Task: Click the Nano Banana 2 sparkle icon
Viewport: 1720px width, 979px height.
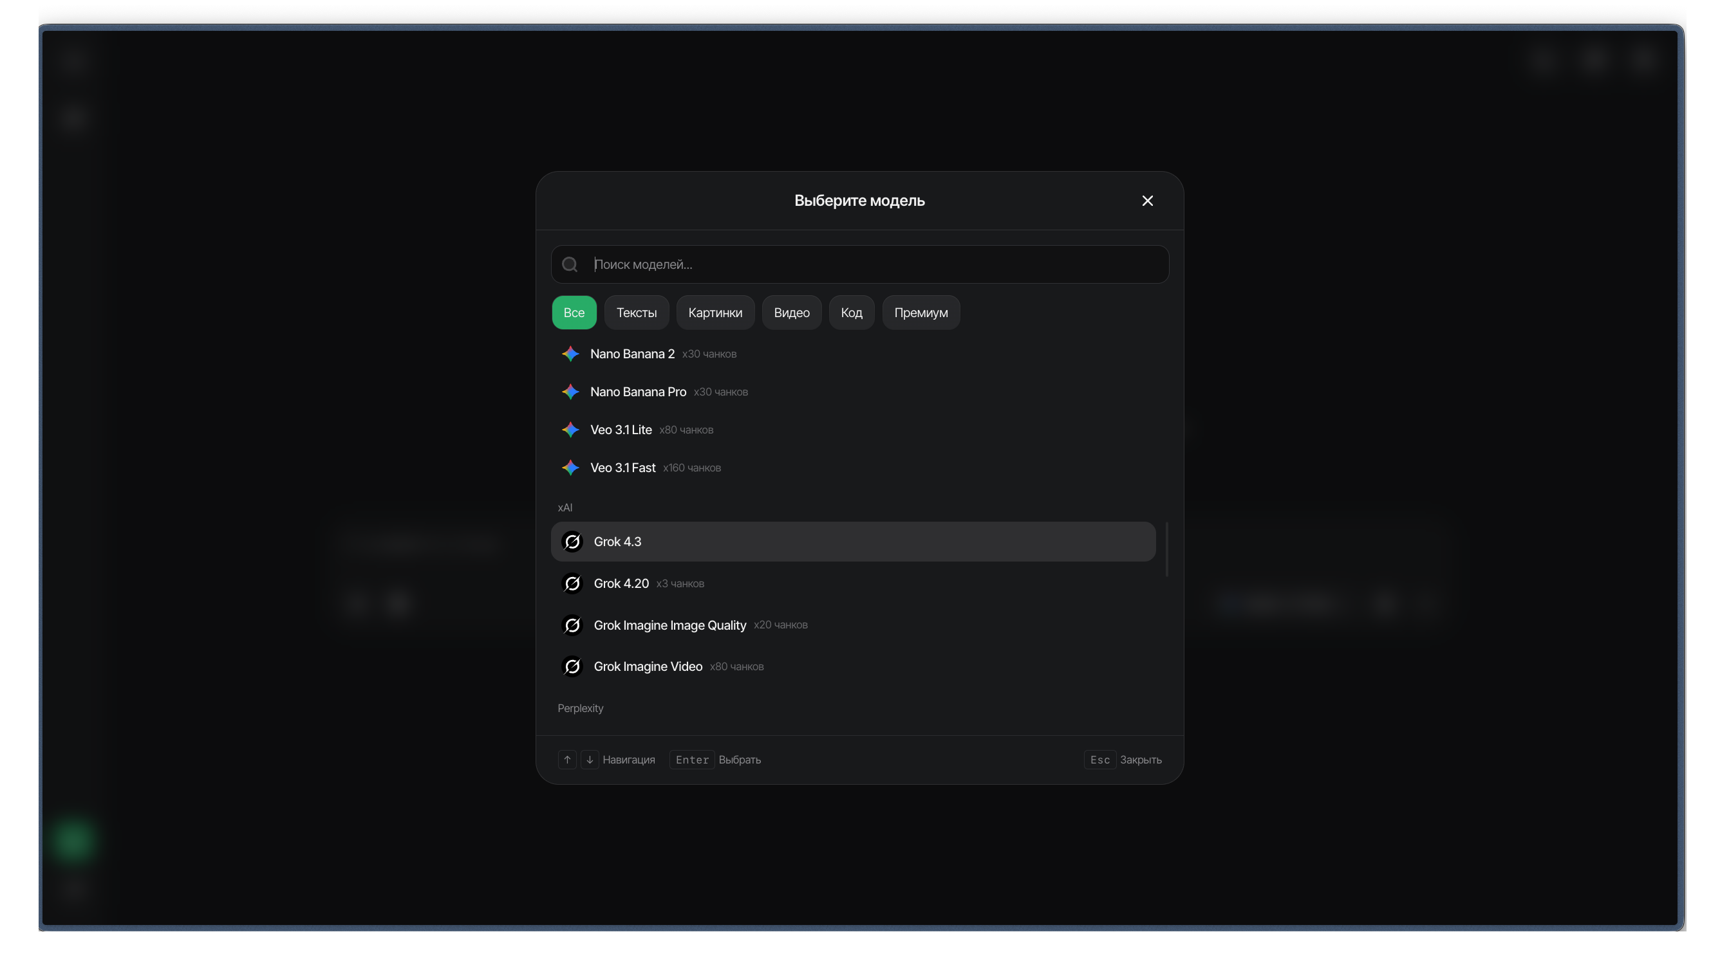Action: click(x=570, y=354)
